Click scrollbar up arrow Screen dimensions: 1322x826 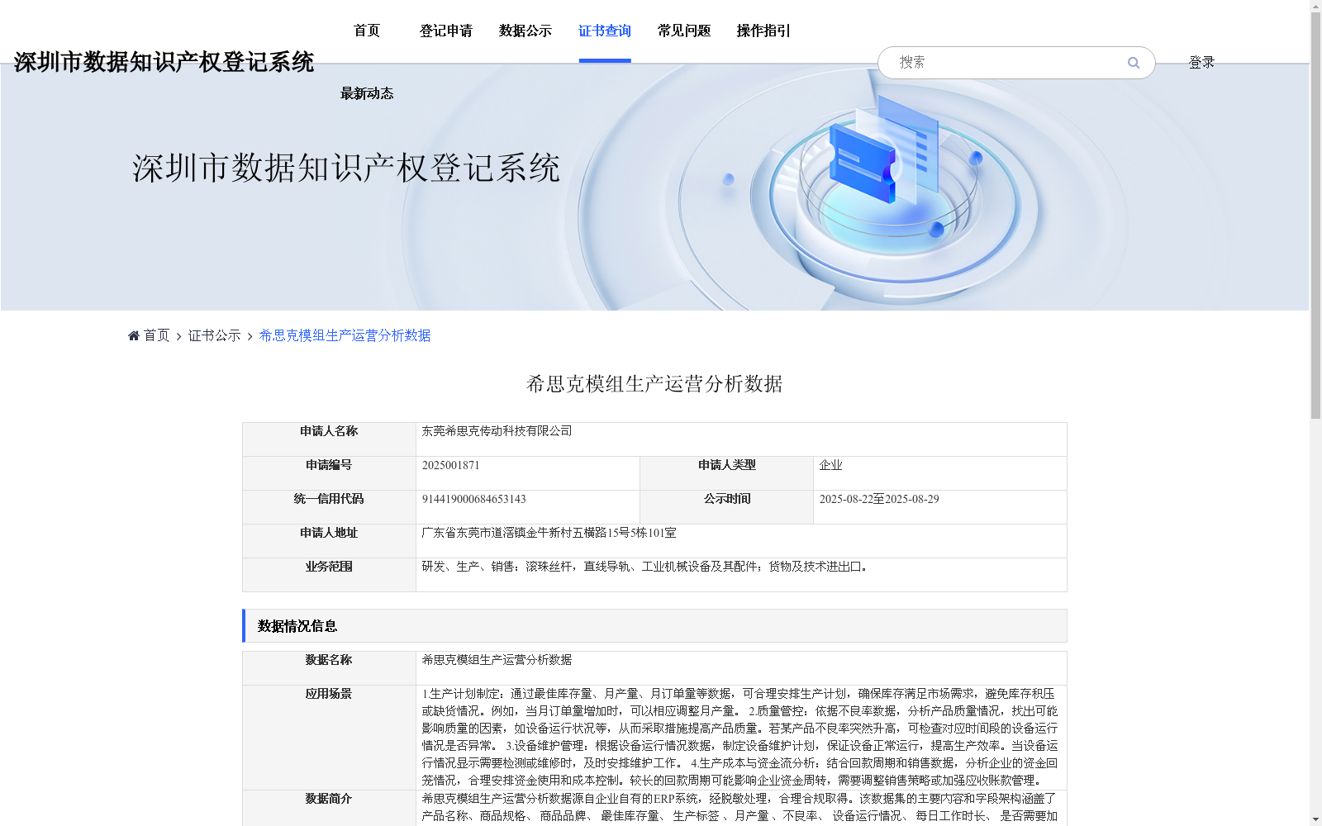pos(1315,6)
